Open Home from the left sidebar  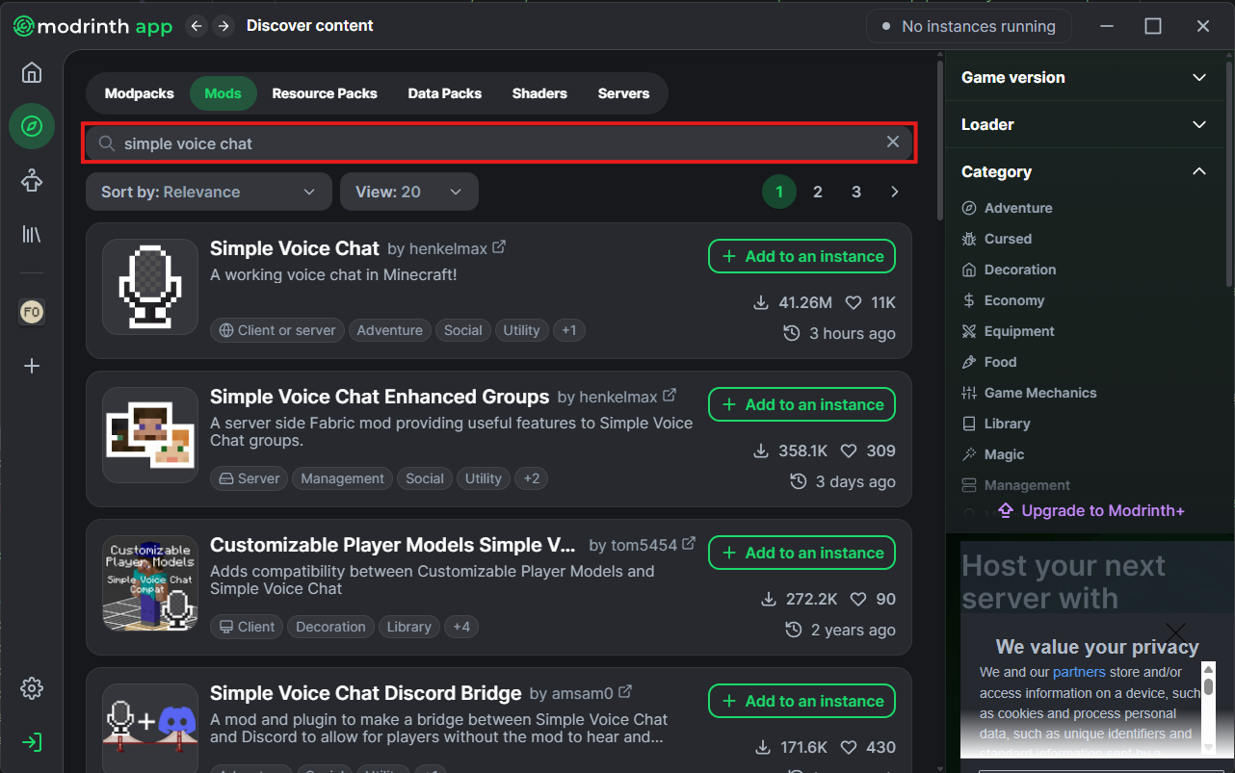tap(32, 72)
